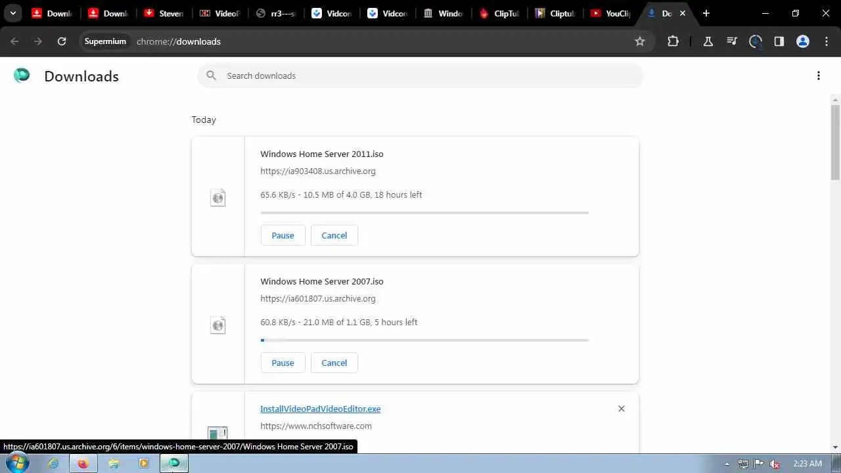Switch to the ClipTul tab with flame icon
The width and height of the screenshot is (841, 473).
(x=500, y=13)
